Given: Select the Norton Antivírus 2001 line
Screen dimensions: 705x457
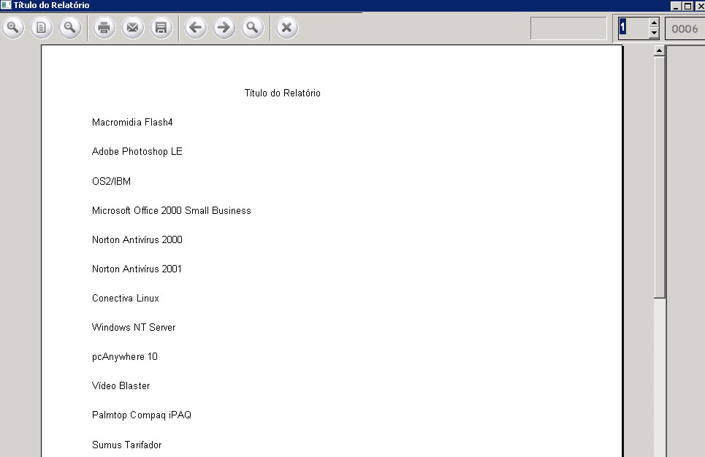Looking at the screenshot, I should 137,269.
